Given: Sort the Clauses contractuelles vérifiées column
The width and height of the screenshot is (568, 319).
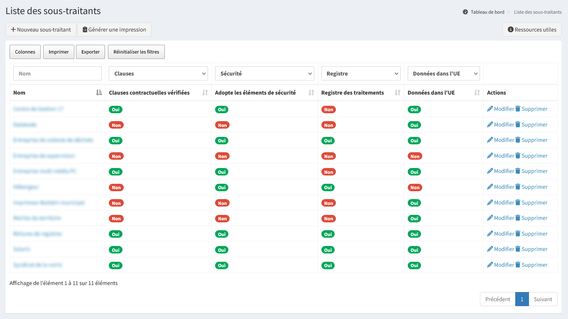Looking at the screenshot, I should pyautogui.click(x=205, y=93).
